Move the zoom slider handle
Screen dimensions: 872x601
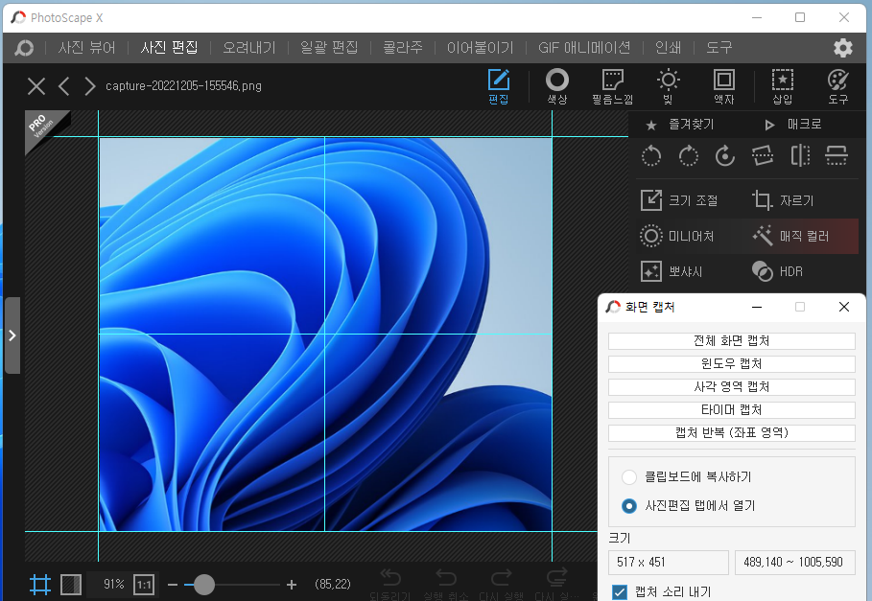(x=204, y=585)
